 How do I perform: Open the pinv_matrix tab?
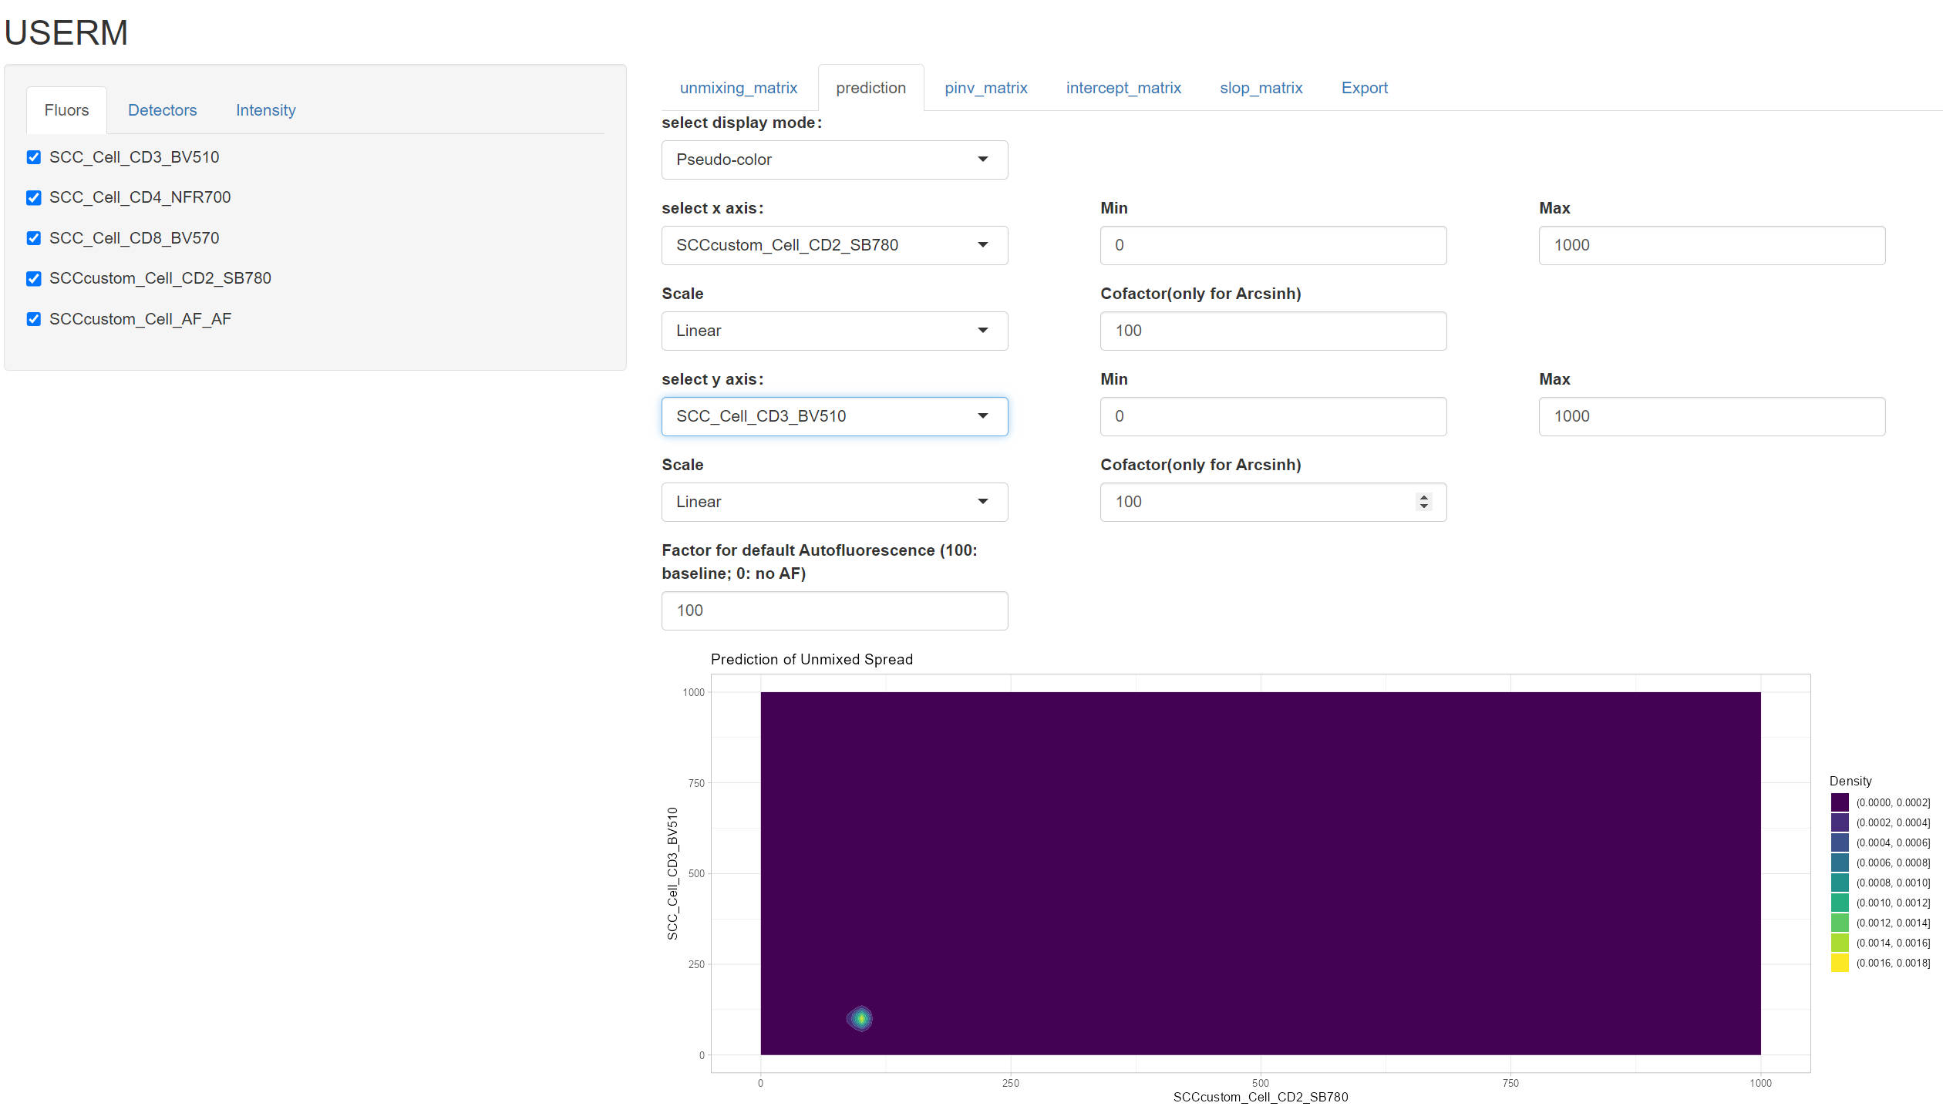pyautogui.click(x=985, y=88)
